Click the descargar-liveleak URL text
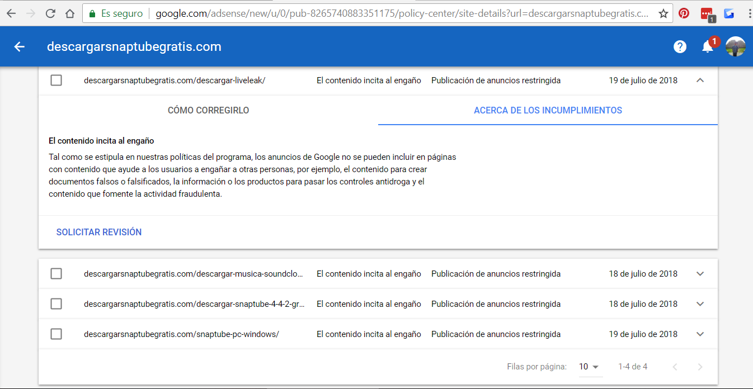This screenshot has width=753, height=389. point(175,80)
